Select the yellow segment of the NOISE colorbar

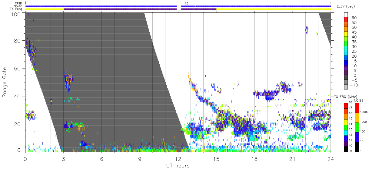click(x=357, y=117)
